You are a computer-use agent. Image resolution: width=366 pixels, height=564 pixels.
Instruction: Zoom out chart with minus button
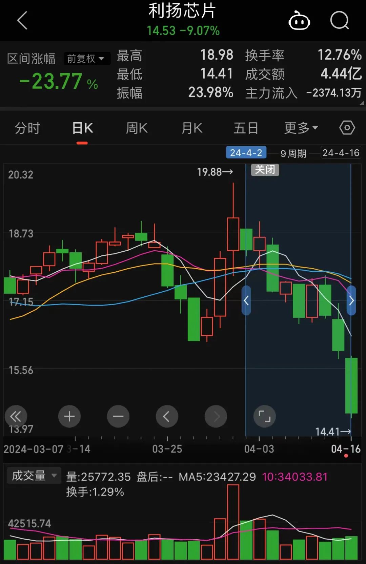pos(118,416)
